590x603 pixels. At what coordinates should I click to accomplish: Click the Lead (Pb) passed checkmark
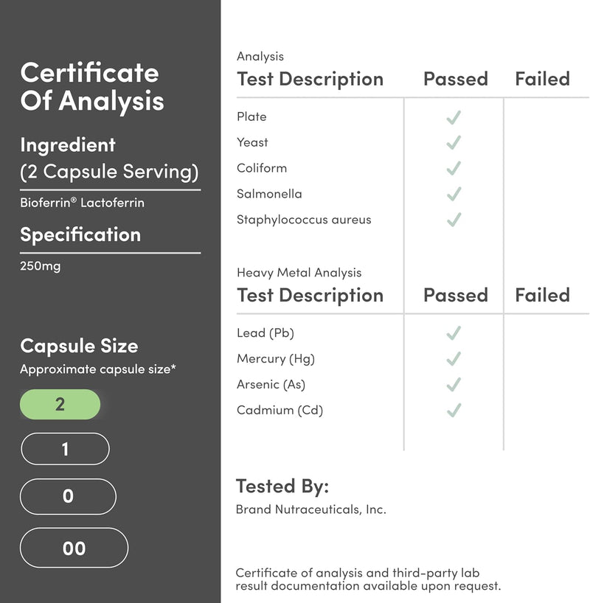(454, 333)
